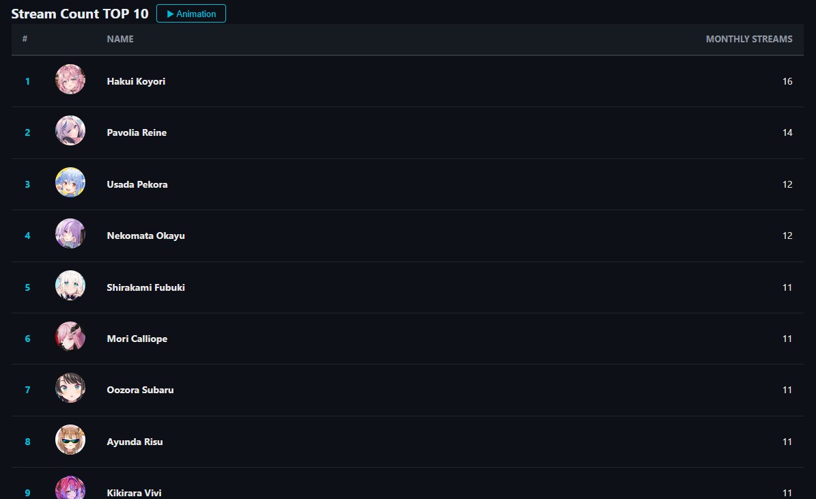Click rank number 1 beside Hakui Koyori

pyautogui.click(x=27, y=82)
